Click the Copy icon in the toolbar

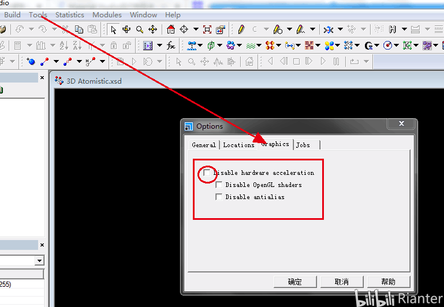pos(79,29)
